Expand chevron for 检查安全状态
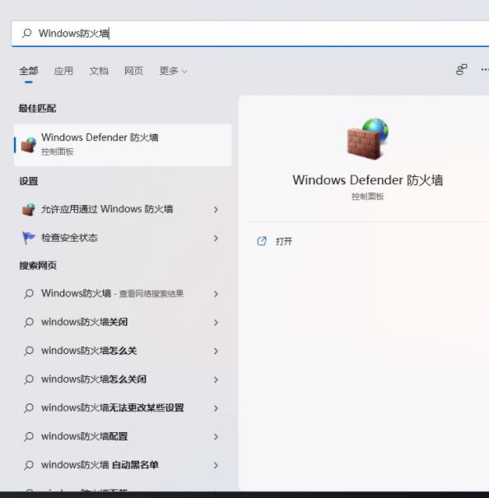The width and height of the screenshot is (489, 498). [216, 238]
